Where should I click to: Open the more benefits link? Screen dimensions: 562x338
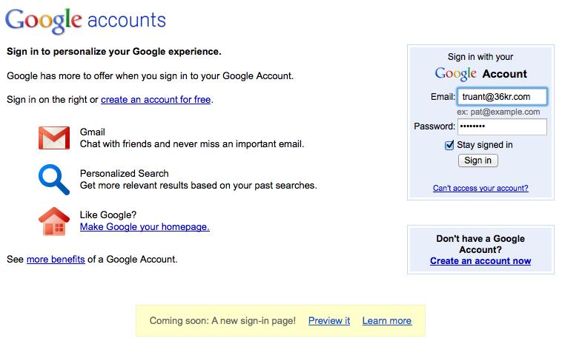56,260
